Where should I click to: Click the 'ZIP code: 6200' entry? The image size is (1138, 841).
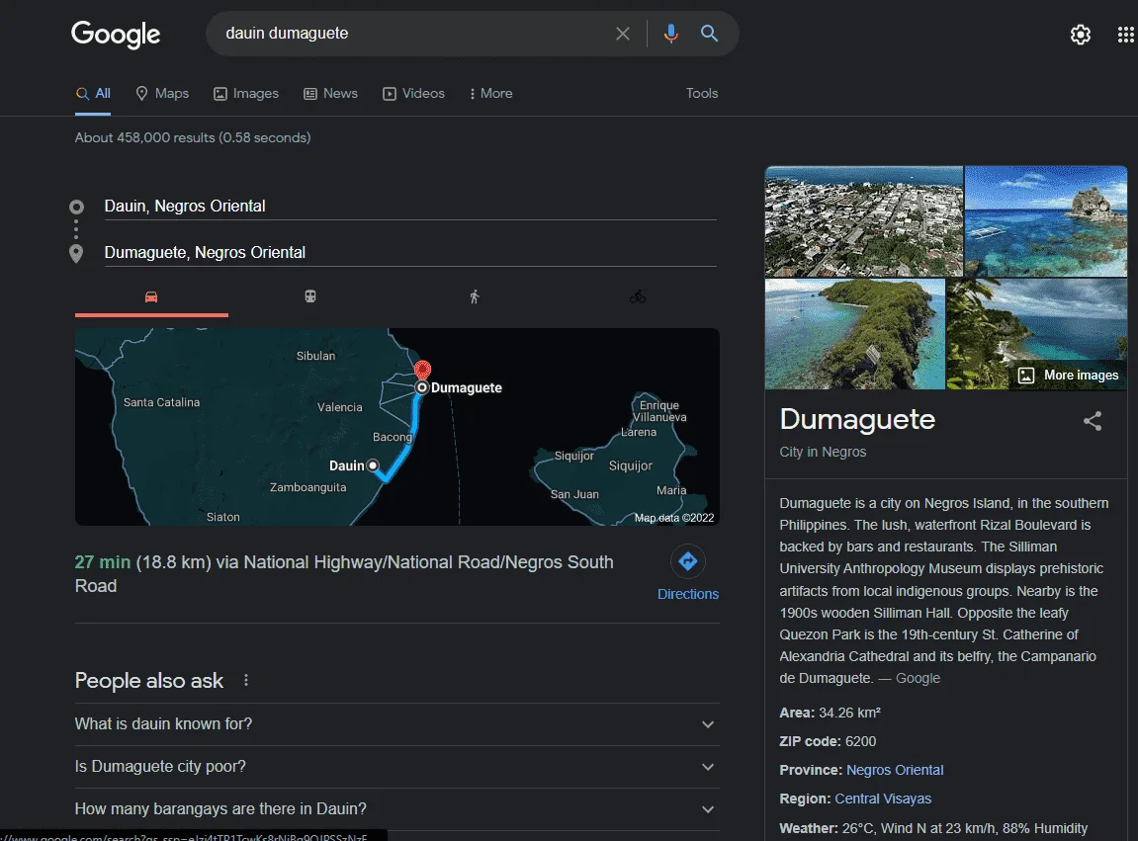828,741
